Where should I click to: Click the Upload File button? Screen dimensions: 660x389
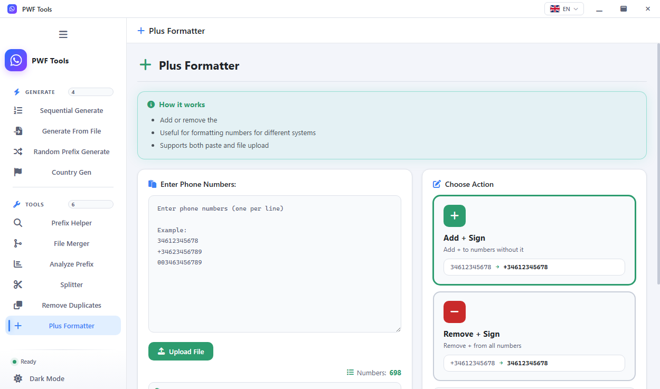[181, 352]
